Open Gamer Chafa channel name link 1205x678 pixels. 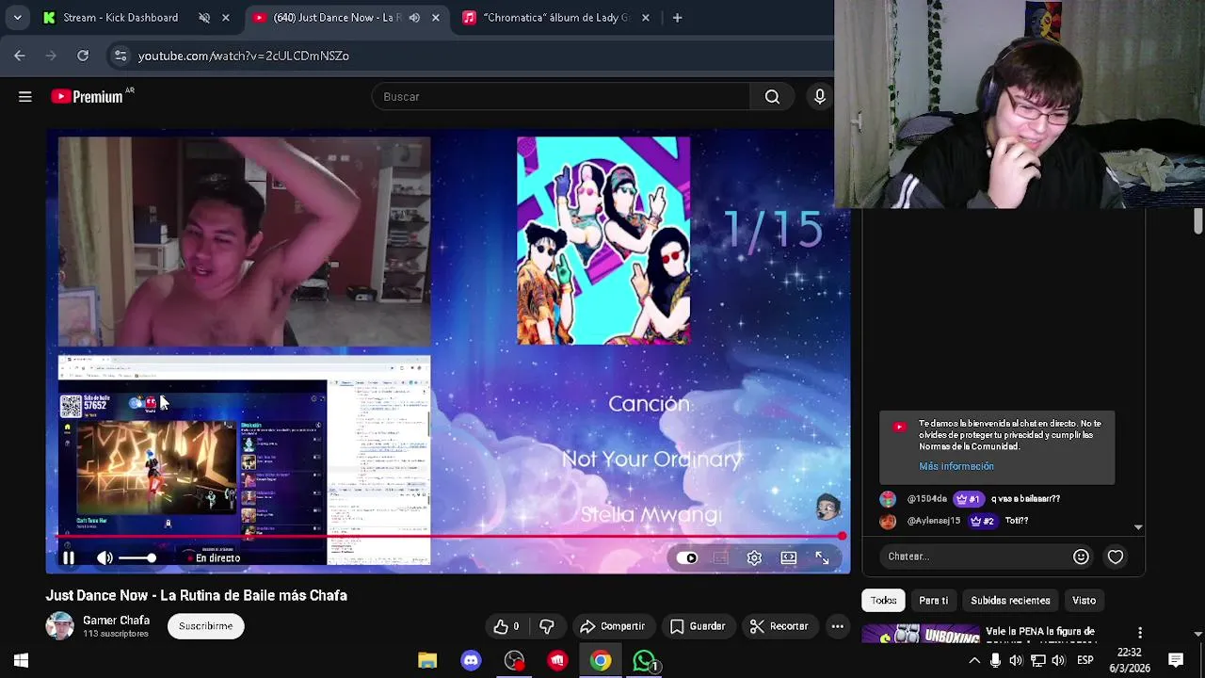(116, 621)
